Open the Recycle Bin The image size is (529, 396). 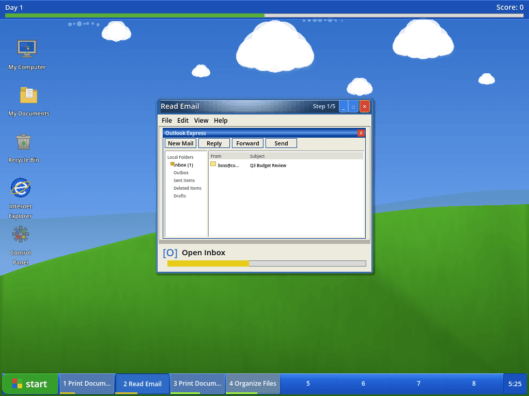(x=24, y=142)
